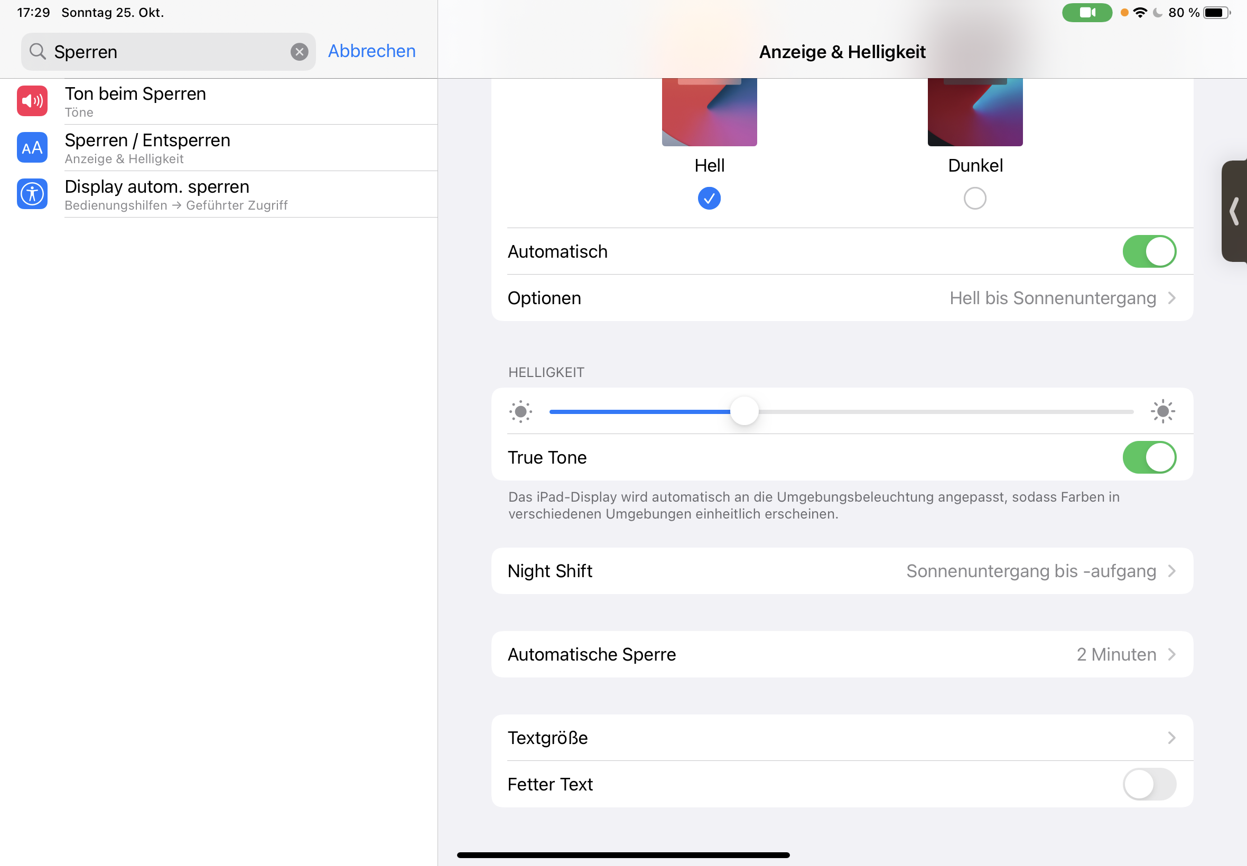This screenshot has height=866, width=1247.
Task: Tap the low brightness sun icon
Action: tap(520, 411)
